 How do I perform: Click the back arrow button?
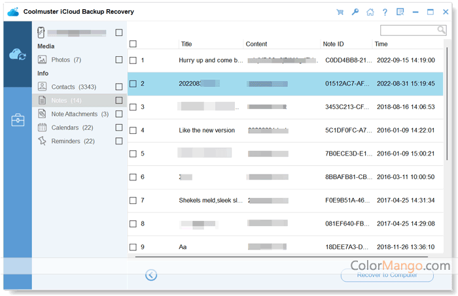[151, 275]
